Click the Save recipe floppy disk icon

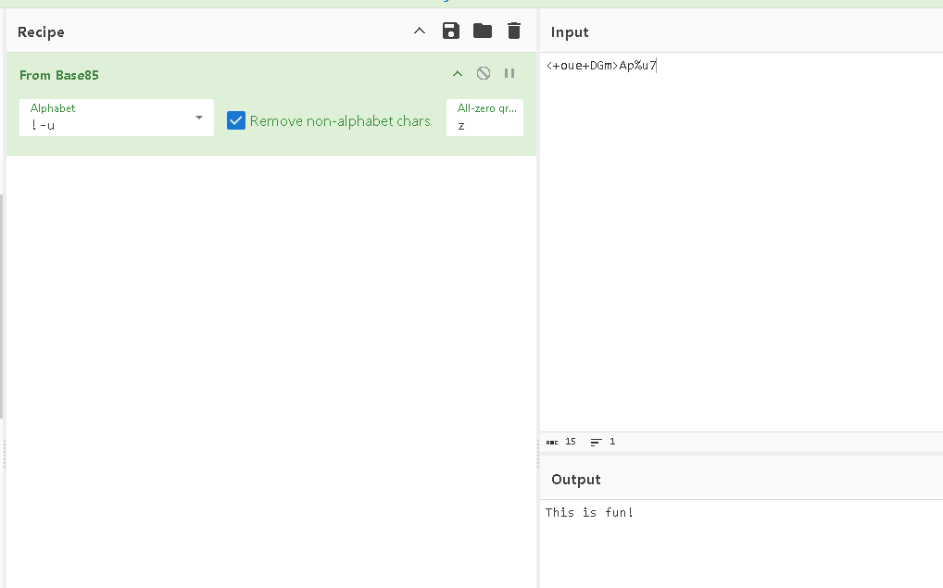(451, 31)
